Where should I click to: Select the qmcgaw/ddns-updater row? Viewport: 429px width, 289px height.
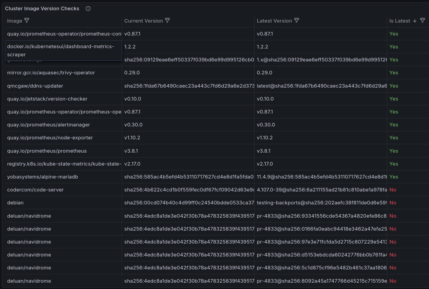coord(35,86)
